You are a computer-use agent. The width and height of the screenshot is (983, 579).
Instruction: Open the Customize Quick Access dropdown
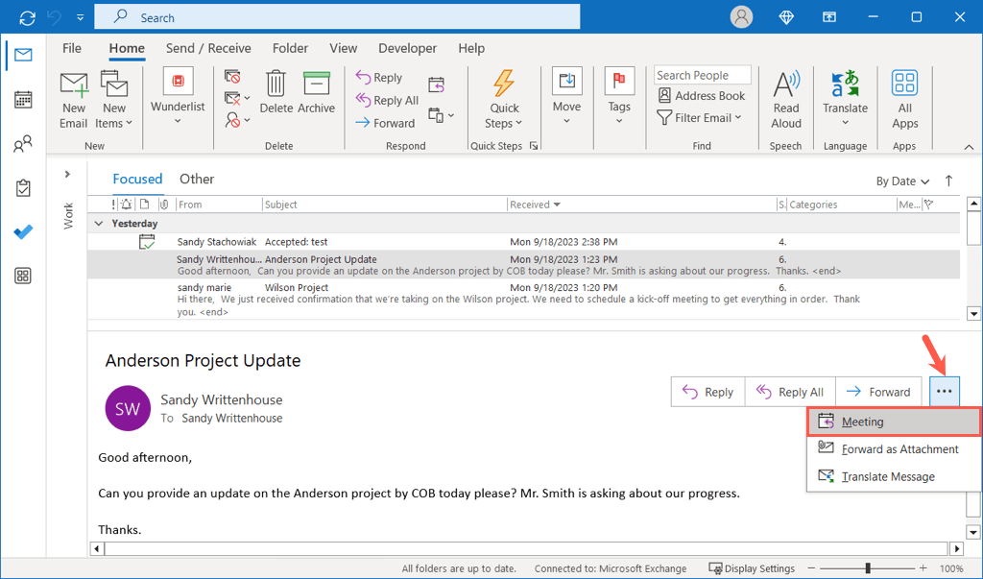(81, 17)
